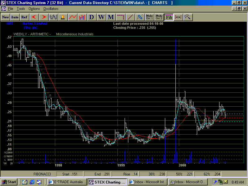This screenshot has width=248, height=186.
Task: Select the parallel channel tool icon
Action: click(140, 17)
